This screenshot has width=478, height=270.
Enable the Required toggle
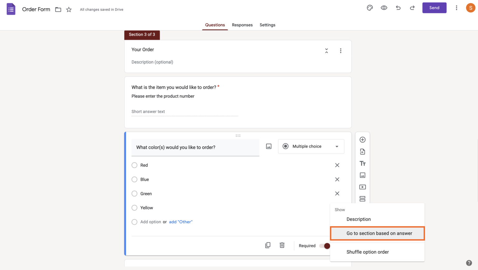coord(326,246)
